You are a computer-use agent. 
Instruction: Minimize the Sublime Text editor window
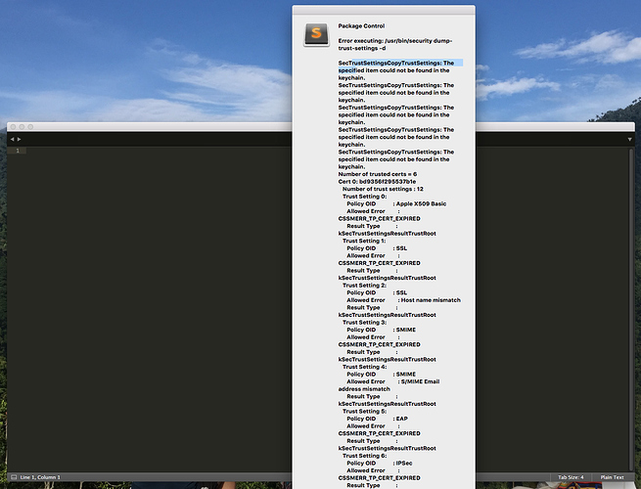pyautogui.click(x=22, y=127)
